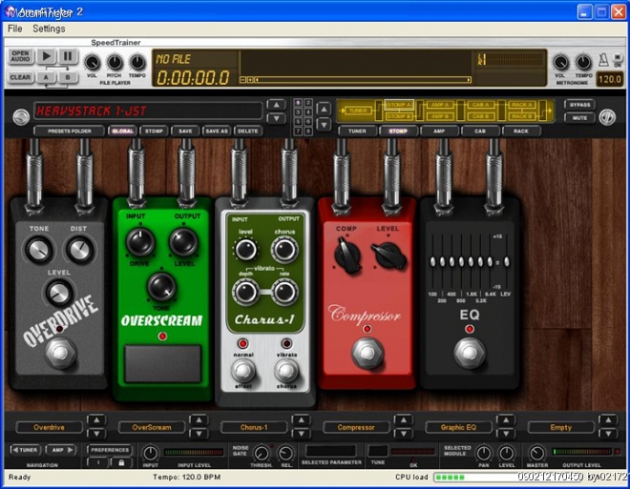Open the File menu
This screenshot has width=630, height=489.
click(15, 29)
